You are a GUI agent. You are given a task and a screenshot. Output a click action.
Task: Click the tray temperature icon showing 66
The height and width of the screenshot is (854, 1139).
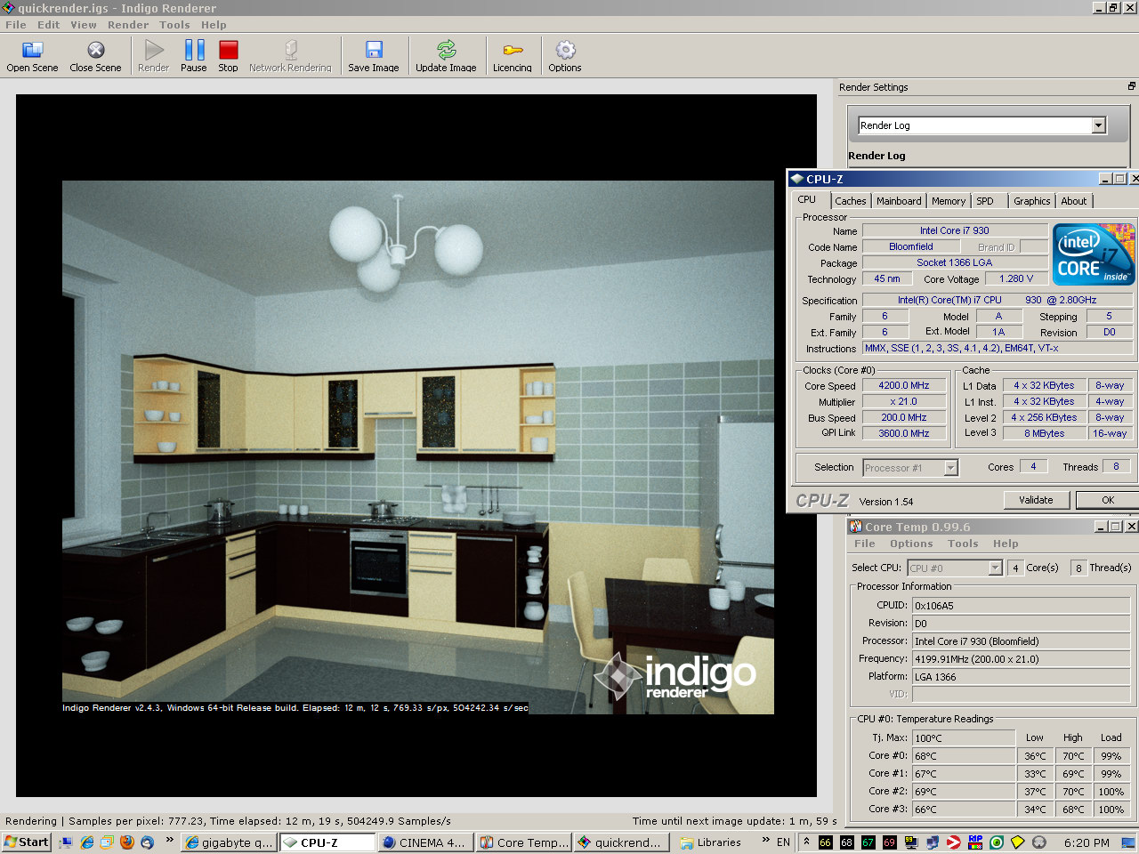point(825,842)
